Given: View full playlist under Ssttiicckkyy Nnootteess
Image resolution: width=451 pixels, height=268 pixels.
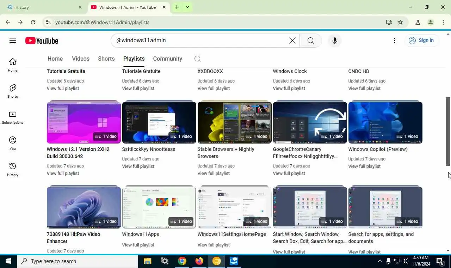Looking at the screenshot, I should [138, 166].
